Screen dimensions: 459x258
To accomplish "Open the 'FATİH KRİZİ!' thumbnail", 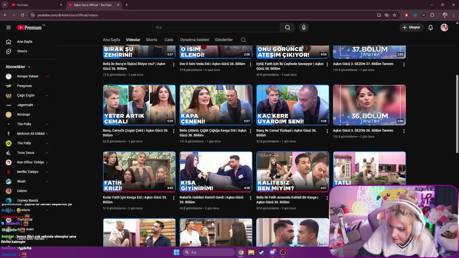I will (x=139, y=172).
